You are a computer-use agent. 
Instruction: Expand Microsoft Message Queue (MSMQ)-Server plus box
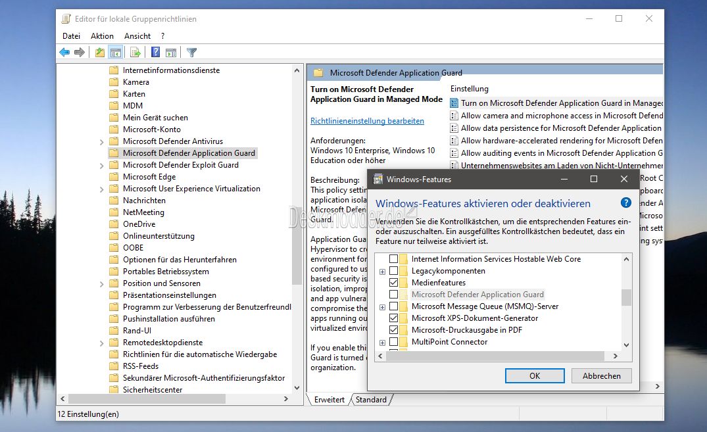pos(382,308)
